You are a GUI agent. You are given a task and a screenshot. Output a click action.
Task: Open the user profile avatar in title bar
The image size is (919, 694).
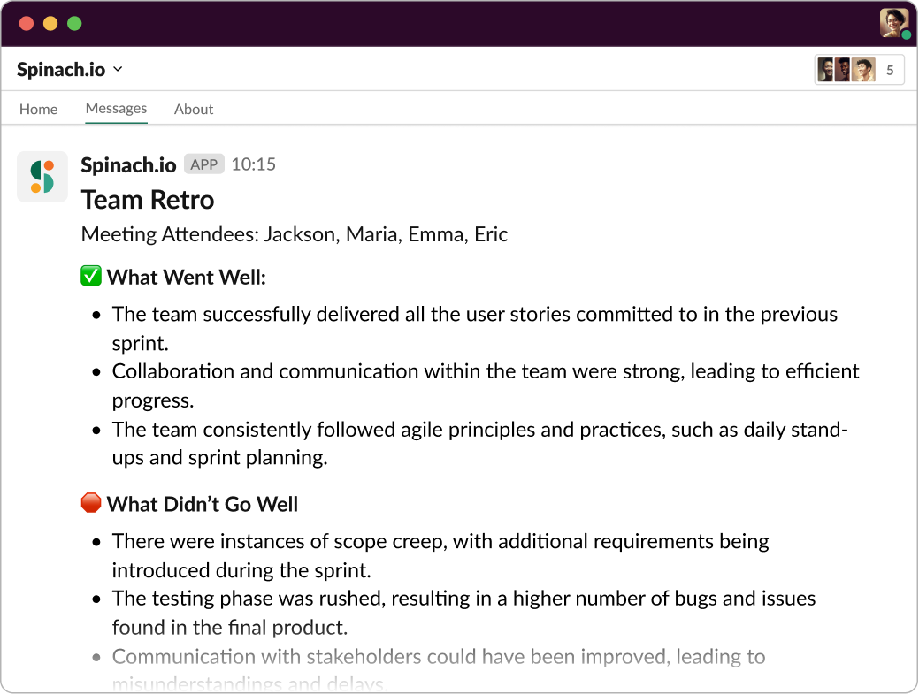(894, 23)
